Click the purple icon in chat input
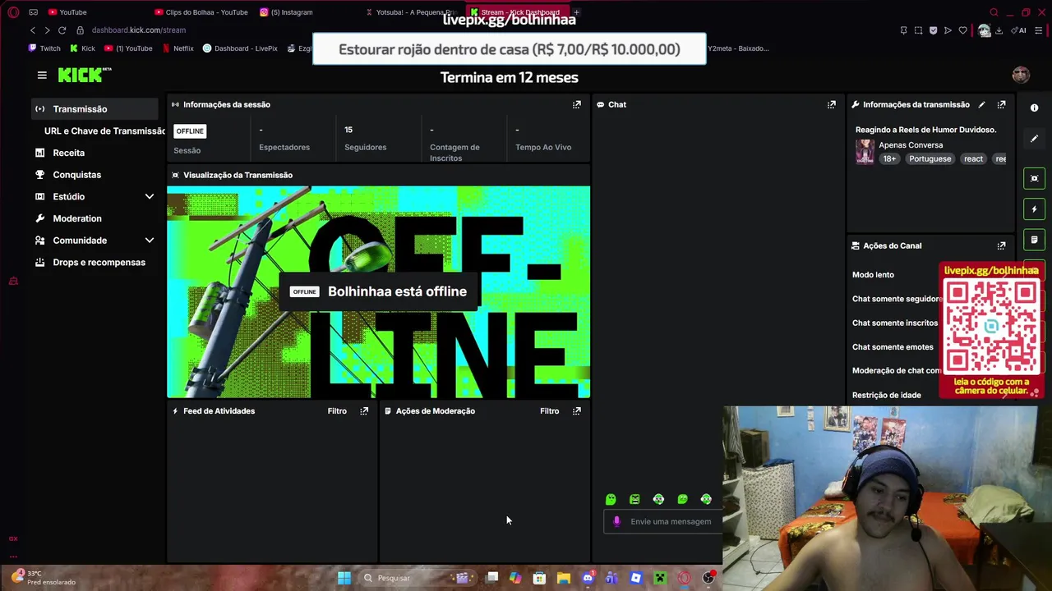Image resolution: width=1052 pixels, height=591 pixels. click(616, 521)
